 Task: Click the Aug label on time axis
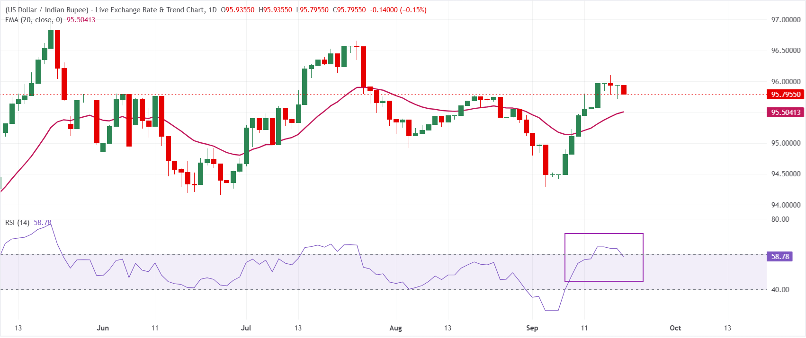click(x=395, y=328)
